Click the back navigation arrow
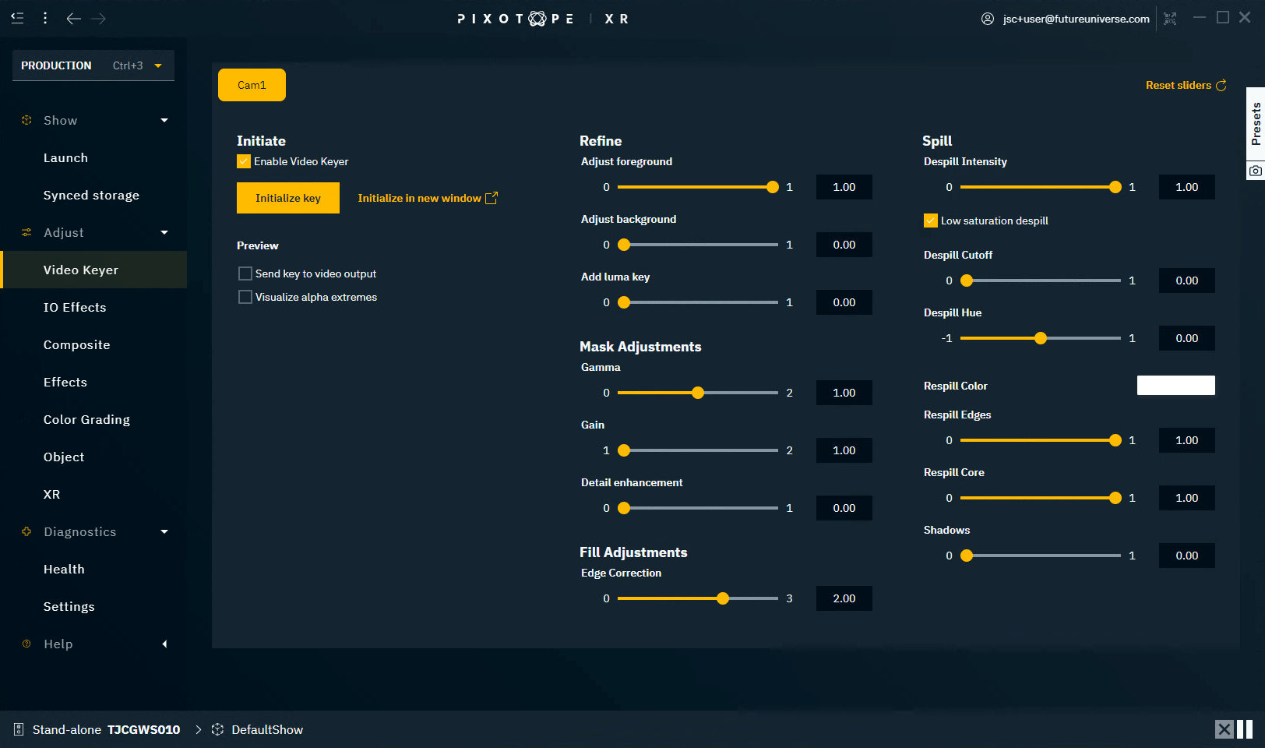The width and height of the screenshot is (1265, 748). coord(74,18)
